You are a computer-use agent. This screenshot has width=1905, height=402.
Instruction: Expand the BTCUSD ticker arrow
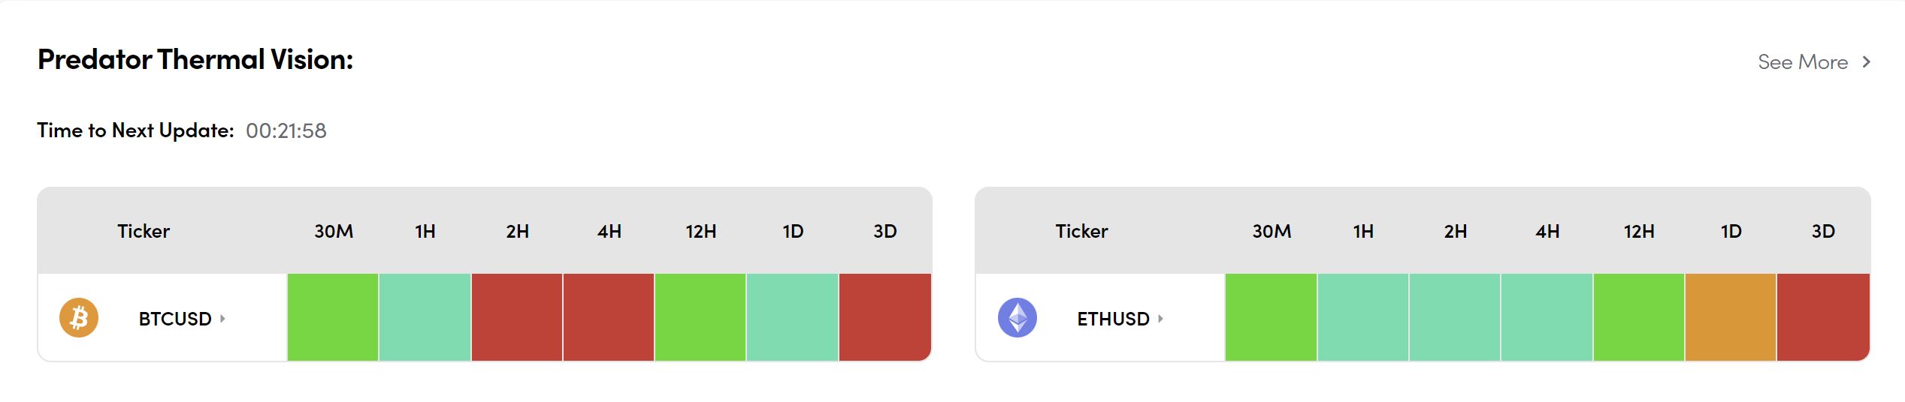click(x=222, y=319)
